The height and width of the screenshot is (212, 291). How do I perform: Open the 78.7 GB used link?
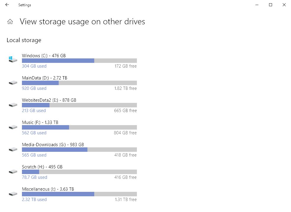[x=34, y=178]
